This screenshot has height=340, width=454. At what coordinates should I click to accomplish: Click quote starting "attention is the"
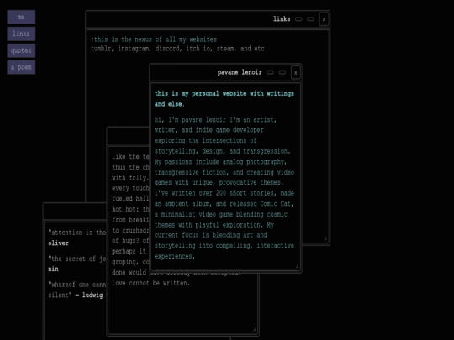[x=77, y=233]
